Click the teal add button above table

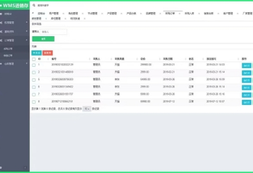pyautogui.click(x=36, y=53)
